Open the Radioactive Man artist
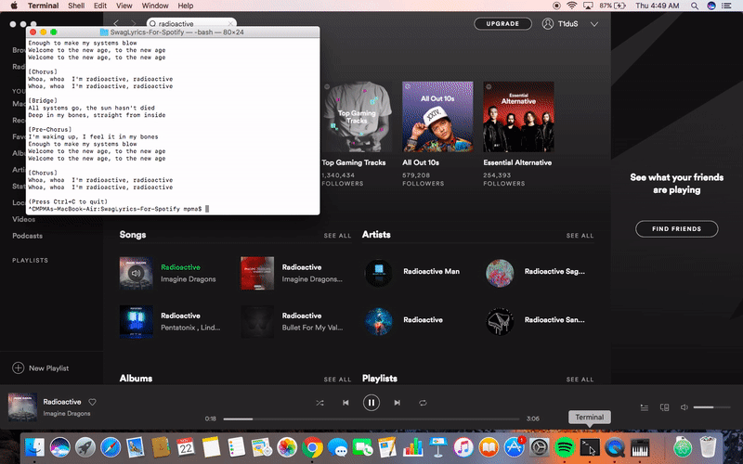 [431, 271]
